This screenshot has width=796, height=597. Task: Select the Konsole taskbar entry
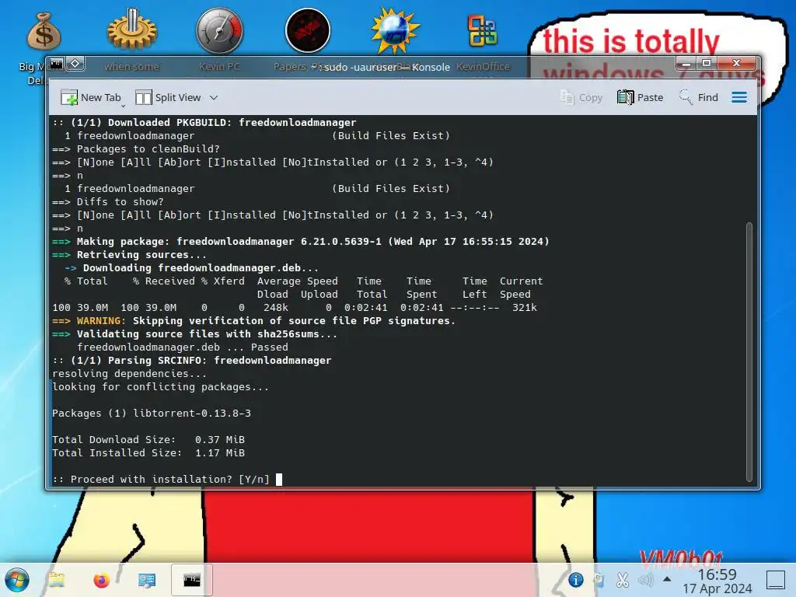pos(191,580)
